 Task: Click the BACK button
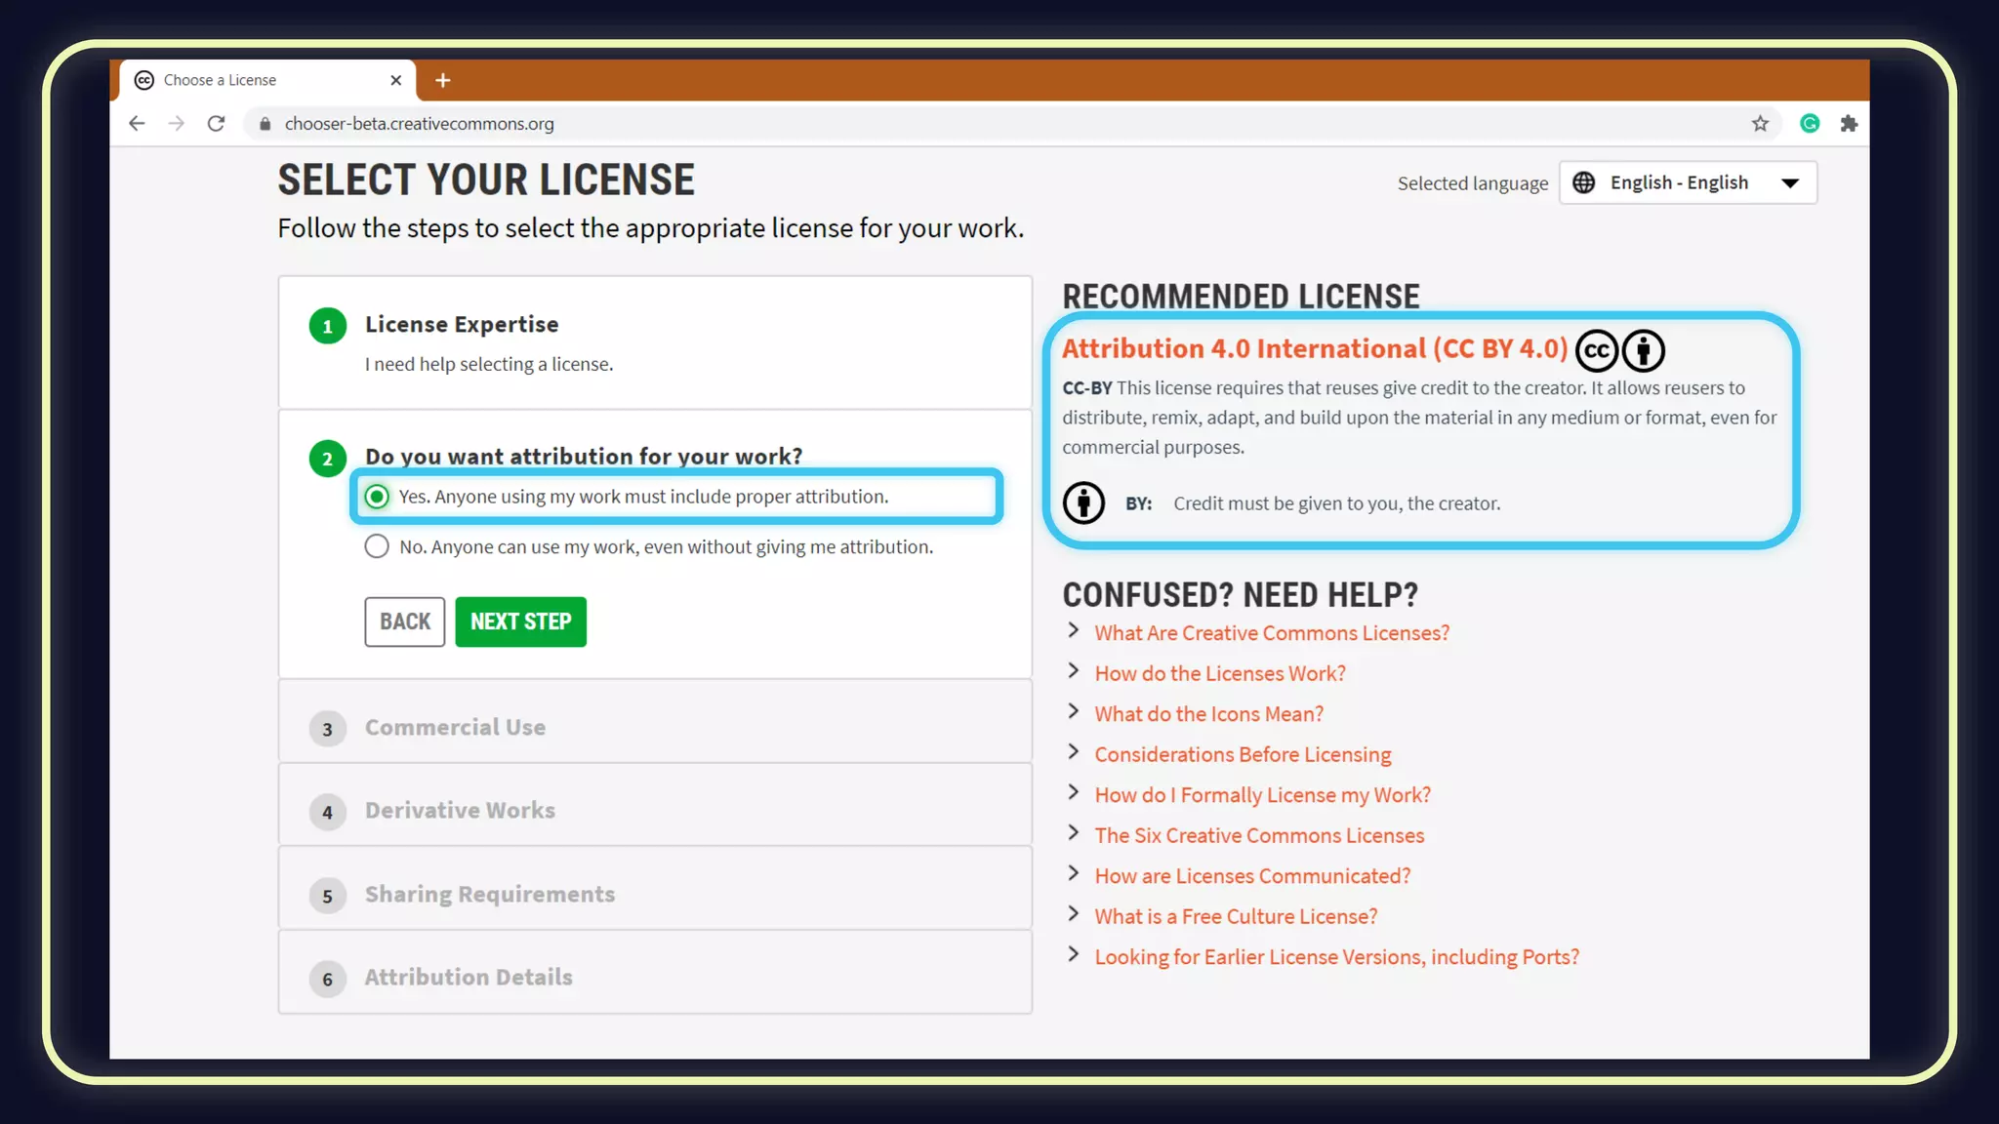(x=404, y=622)
